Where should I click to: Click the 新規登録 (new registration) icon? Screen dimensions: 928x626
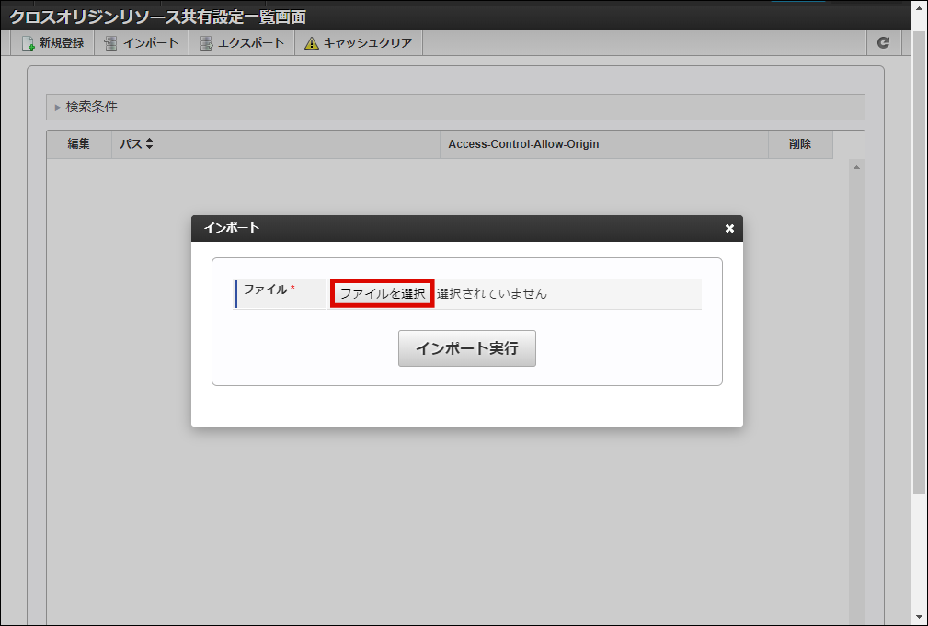pos(29,42)
